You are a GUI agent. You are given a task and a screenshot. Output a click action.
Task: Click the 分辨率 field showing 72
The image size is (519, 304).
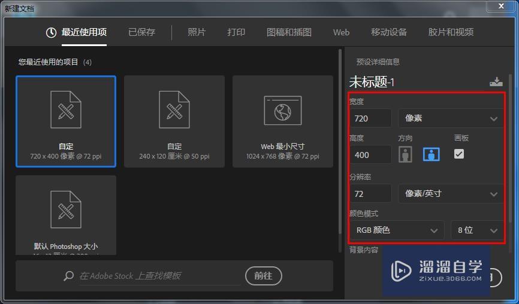coord(371,194)
